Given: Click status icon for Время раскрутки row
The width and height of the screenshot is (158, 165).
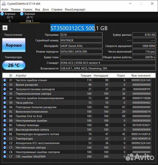Looking at the screenshot, I should (5, 85).
